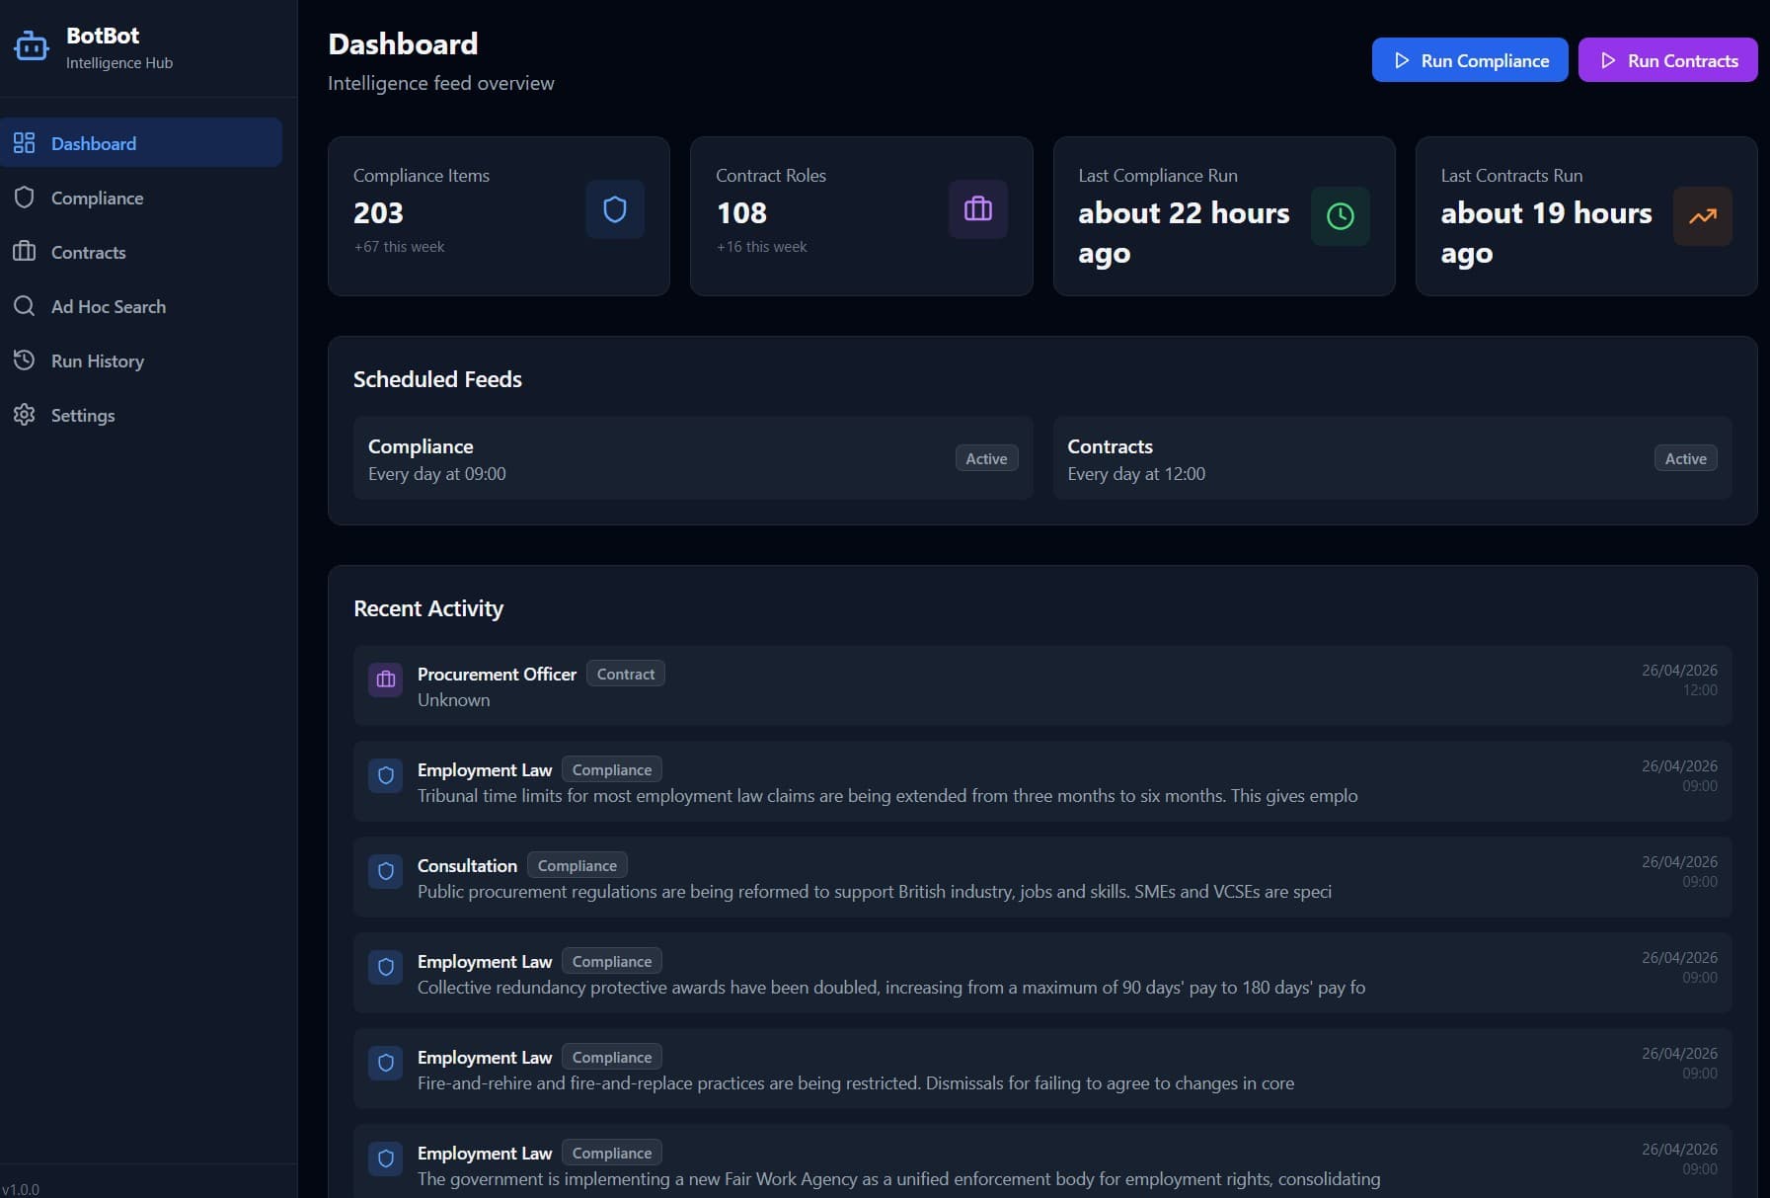Screen dimensions: 1770x1198
Task: Click the BotBot robot logo icon
Action: click(x=31, y=46)
